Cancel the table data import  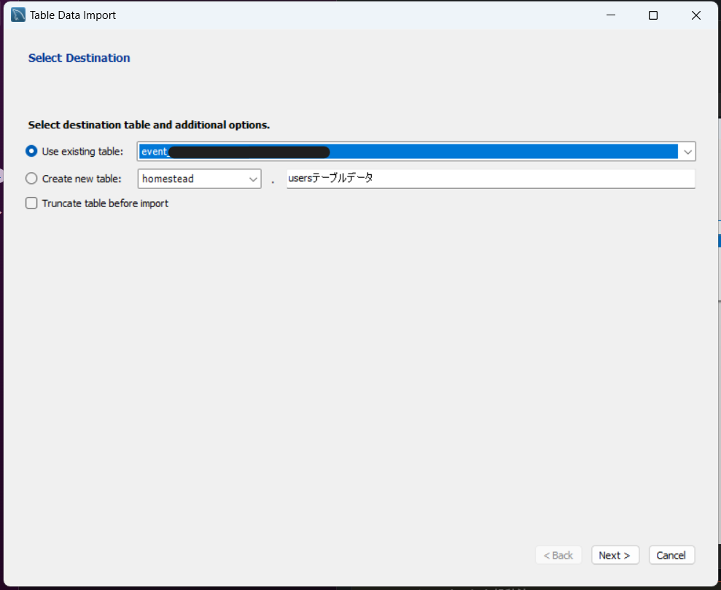[x=671, y=555]
